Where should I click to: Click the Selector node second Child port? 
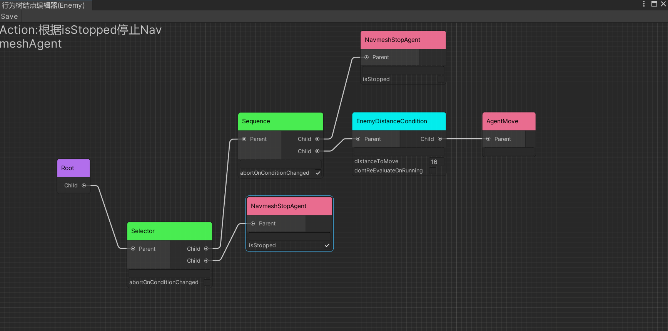pos(206,261)
